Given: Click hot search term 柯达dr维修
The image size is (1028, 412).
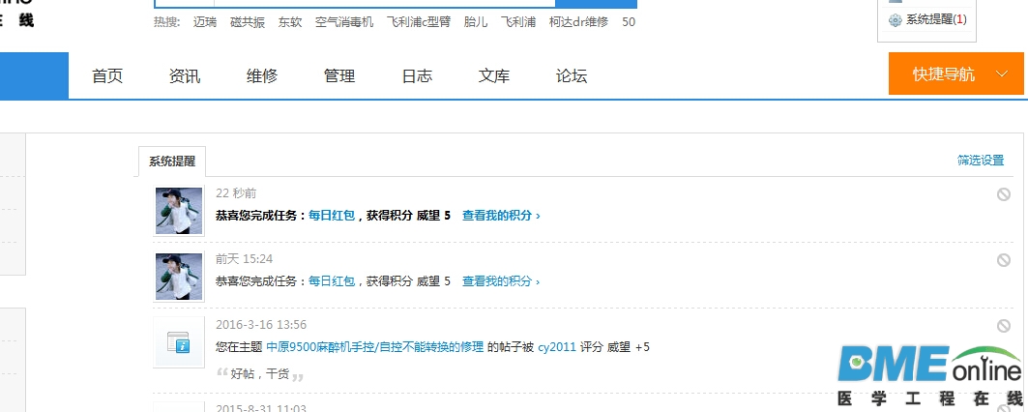Looking at the screenshot, I should [x=579, y=22].
